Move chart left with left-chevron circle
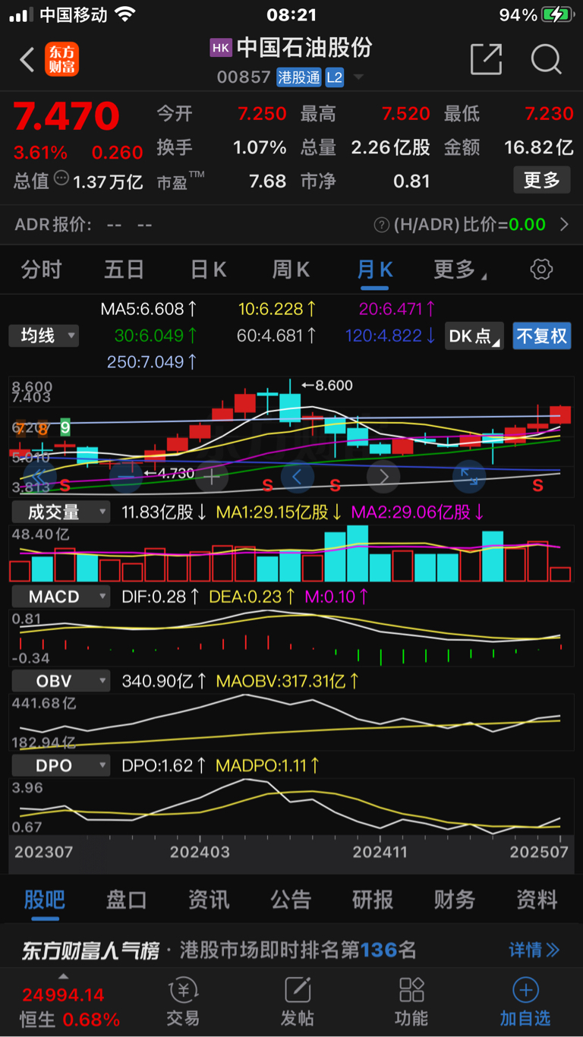The width and height of the screenshot is (583, 1037). (x=298, y=477)
